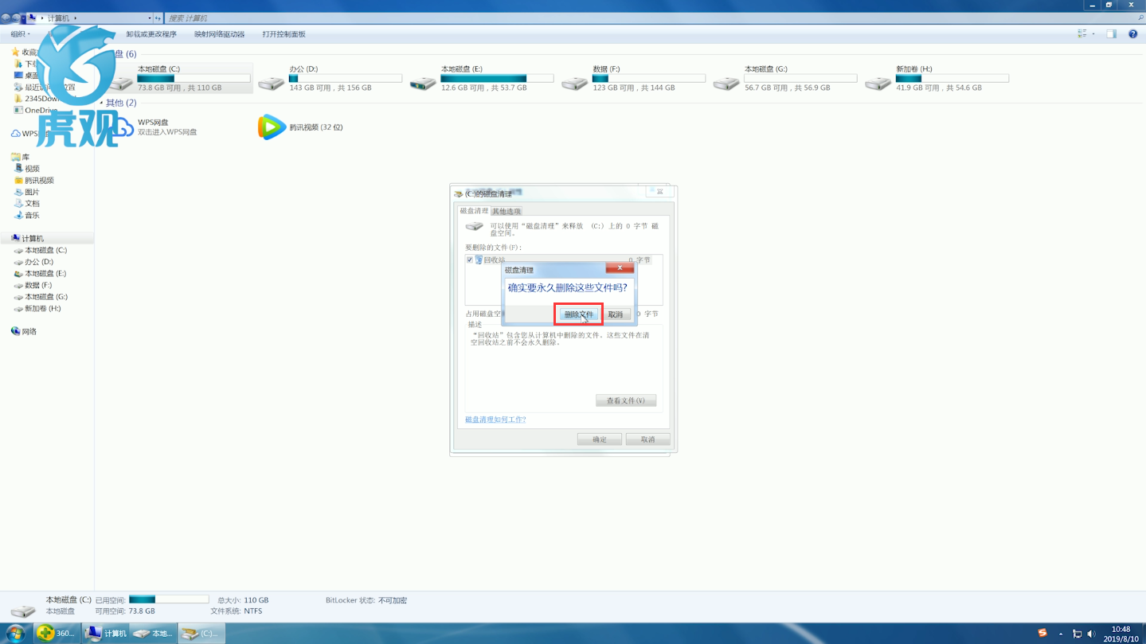Select 本地磁盘 (E:) in the sidebar tree

pos(41,274)
